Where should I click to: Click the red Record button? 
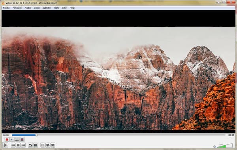[7, 139]
